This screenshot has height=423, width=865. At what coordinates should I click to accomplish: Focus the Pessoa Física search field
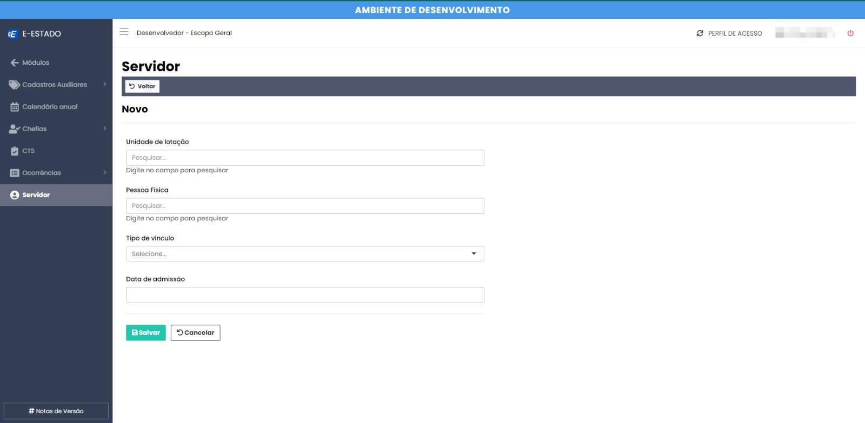tap(305, 206)
